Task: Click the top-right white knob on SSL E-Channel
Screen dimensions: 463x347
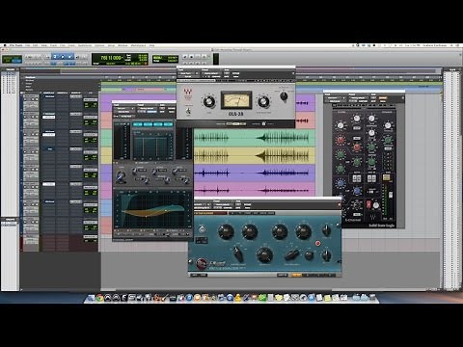Action: (388, 125)
